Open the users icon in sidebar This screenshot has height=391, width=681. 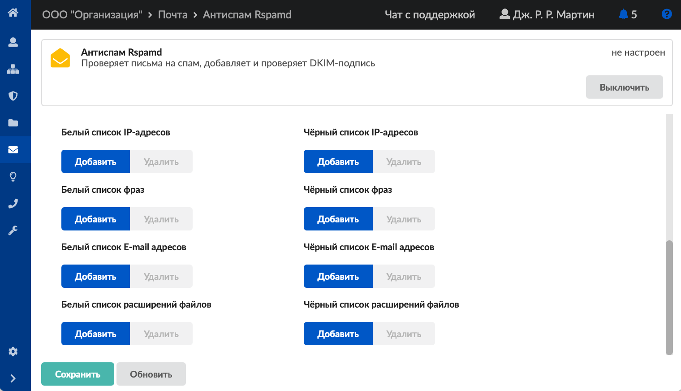coord(13,42)
